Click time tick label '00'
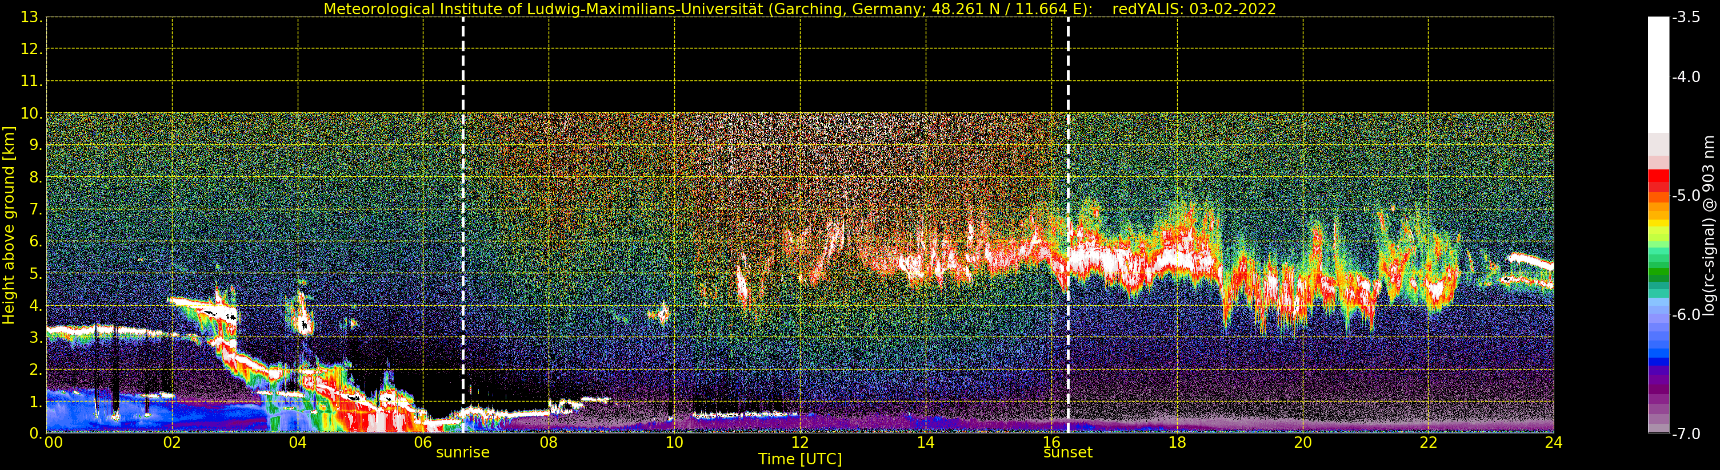 tap(53, 442)
